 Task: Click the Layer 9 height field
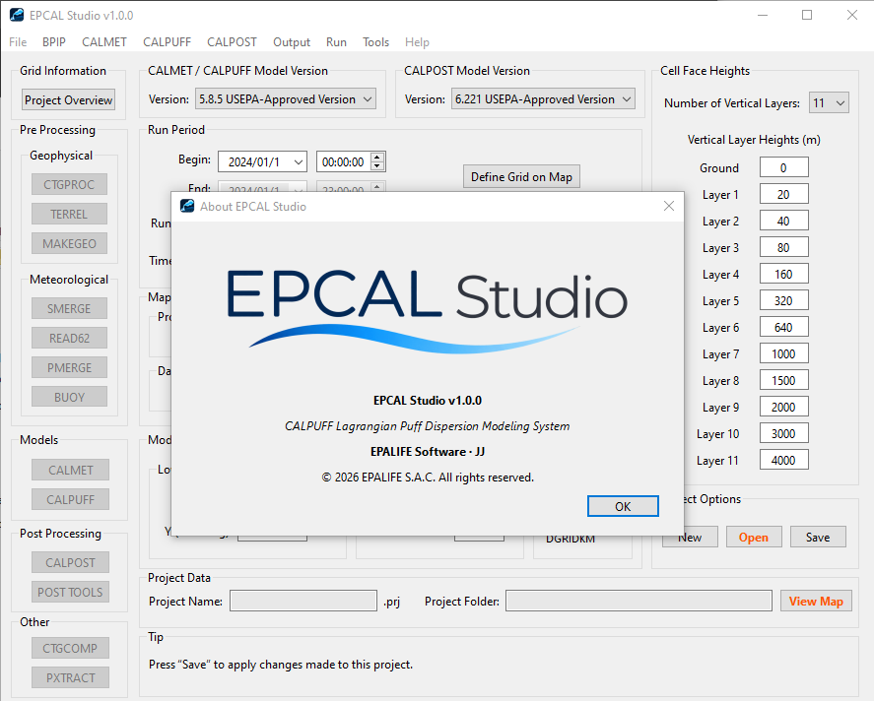point(783,407)
